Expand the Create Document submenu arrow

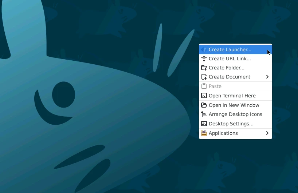tap(267, 77)
